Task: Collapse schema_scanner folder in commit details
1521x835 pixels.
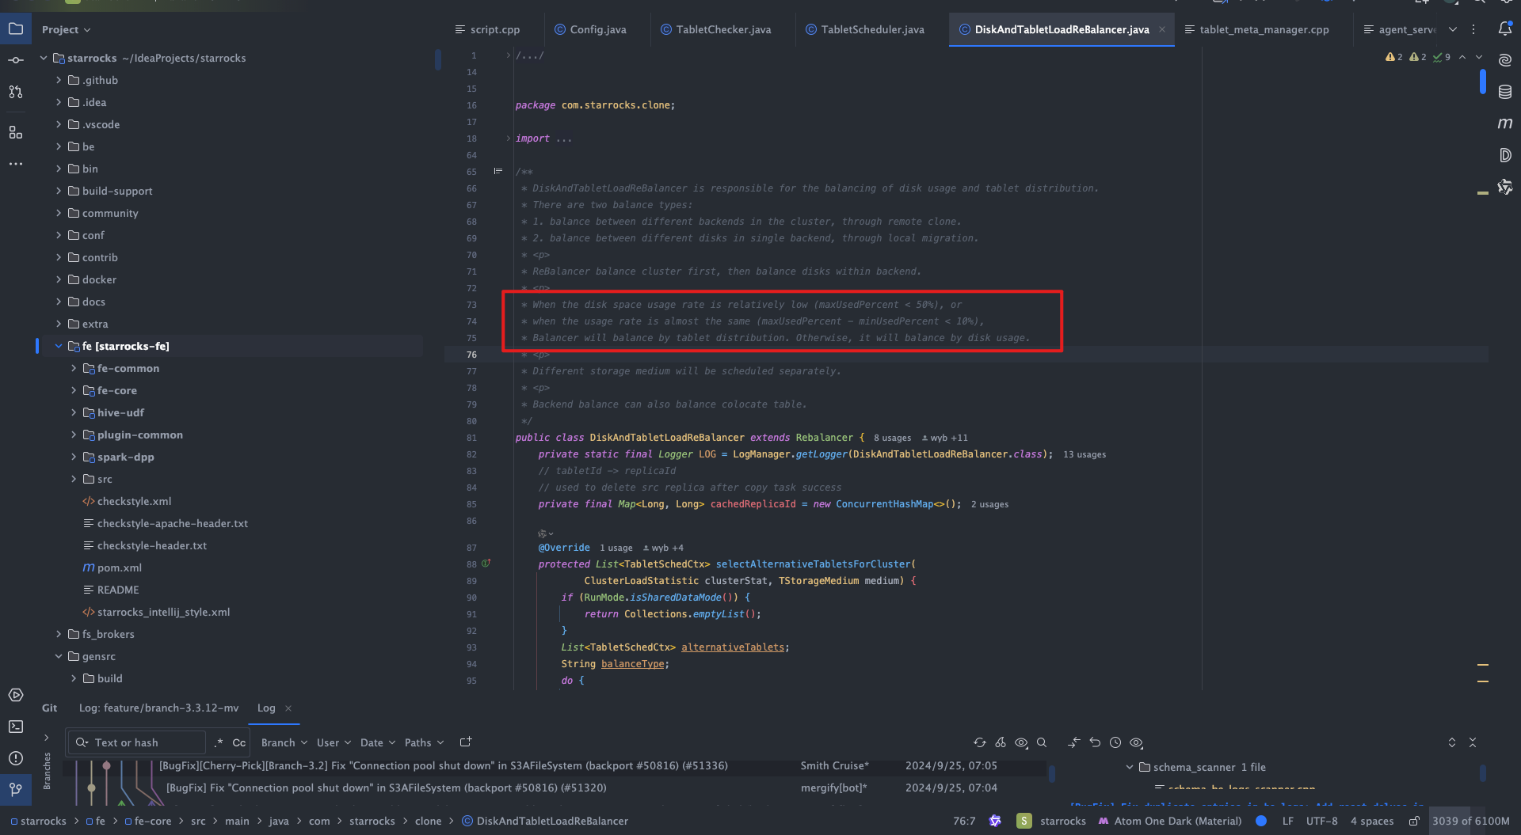Action: point(1130,767)
